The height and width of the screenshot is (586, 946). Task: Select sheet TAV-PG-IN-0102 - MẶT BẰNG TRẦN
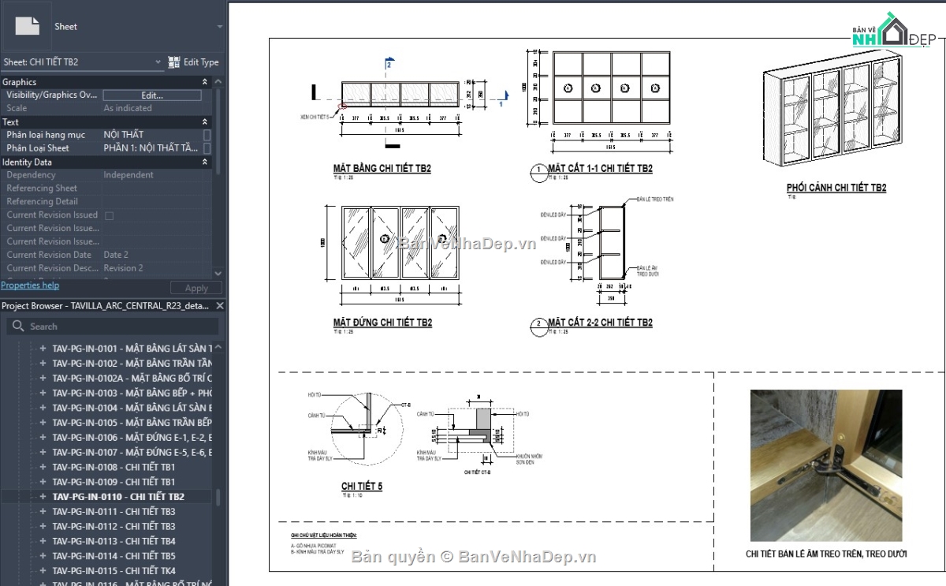[132, 364]
